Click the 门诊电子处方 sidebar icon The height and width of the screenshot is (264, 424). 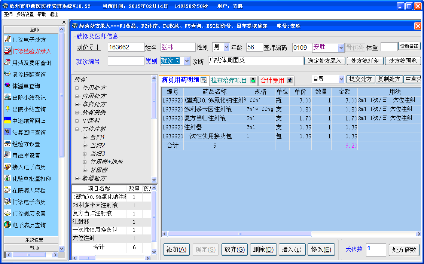(x=7, y=39)
